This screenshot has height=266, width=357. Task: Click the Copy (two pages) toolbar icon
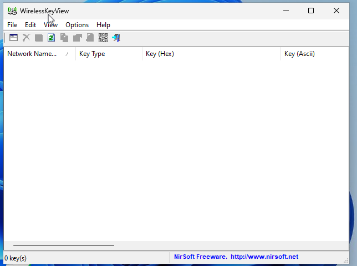[x=64, y=38]
